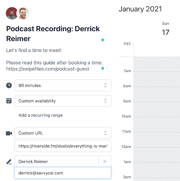
Task: Click the second host avatar photo
Action: (x=23, y=13)
